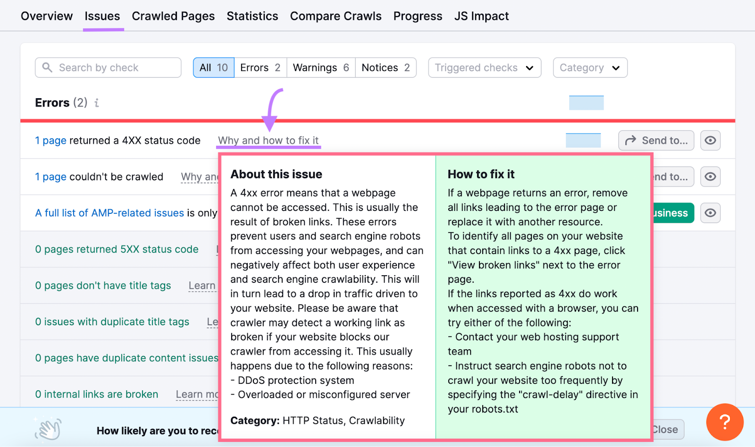Viewport: 755px width, 447px height.
Task: Click the waving hand feedback icon
Action: 48,430
